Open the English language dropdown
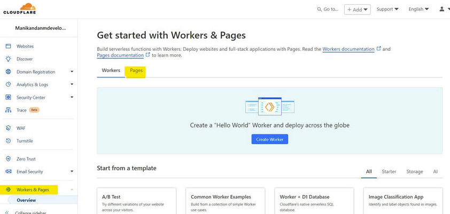Image resolution: width=450 pixels, height=214 pixels. point(418,9)
